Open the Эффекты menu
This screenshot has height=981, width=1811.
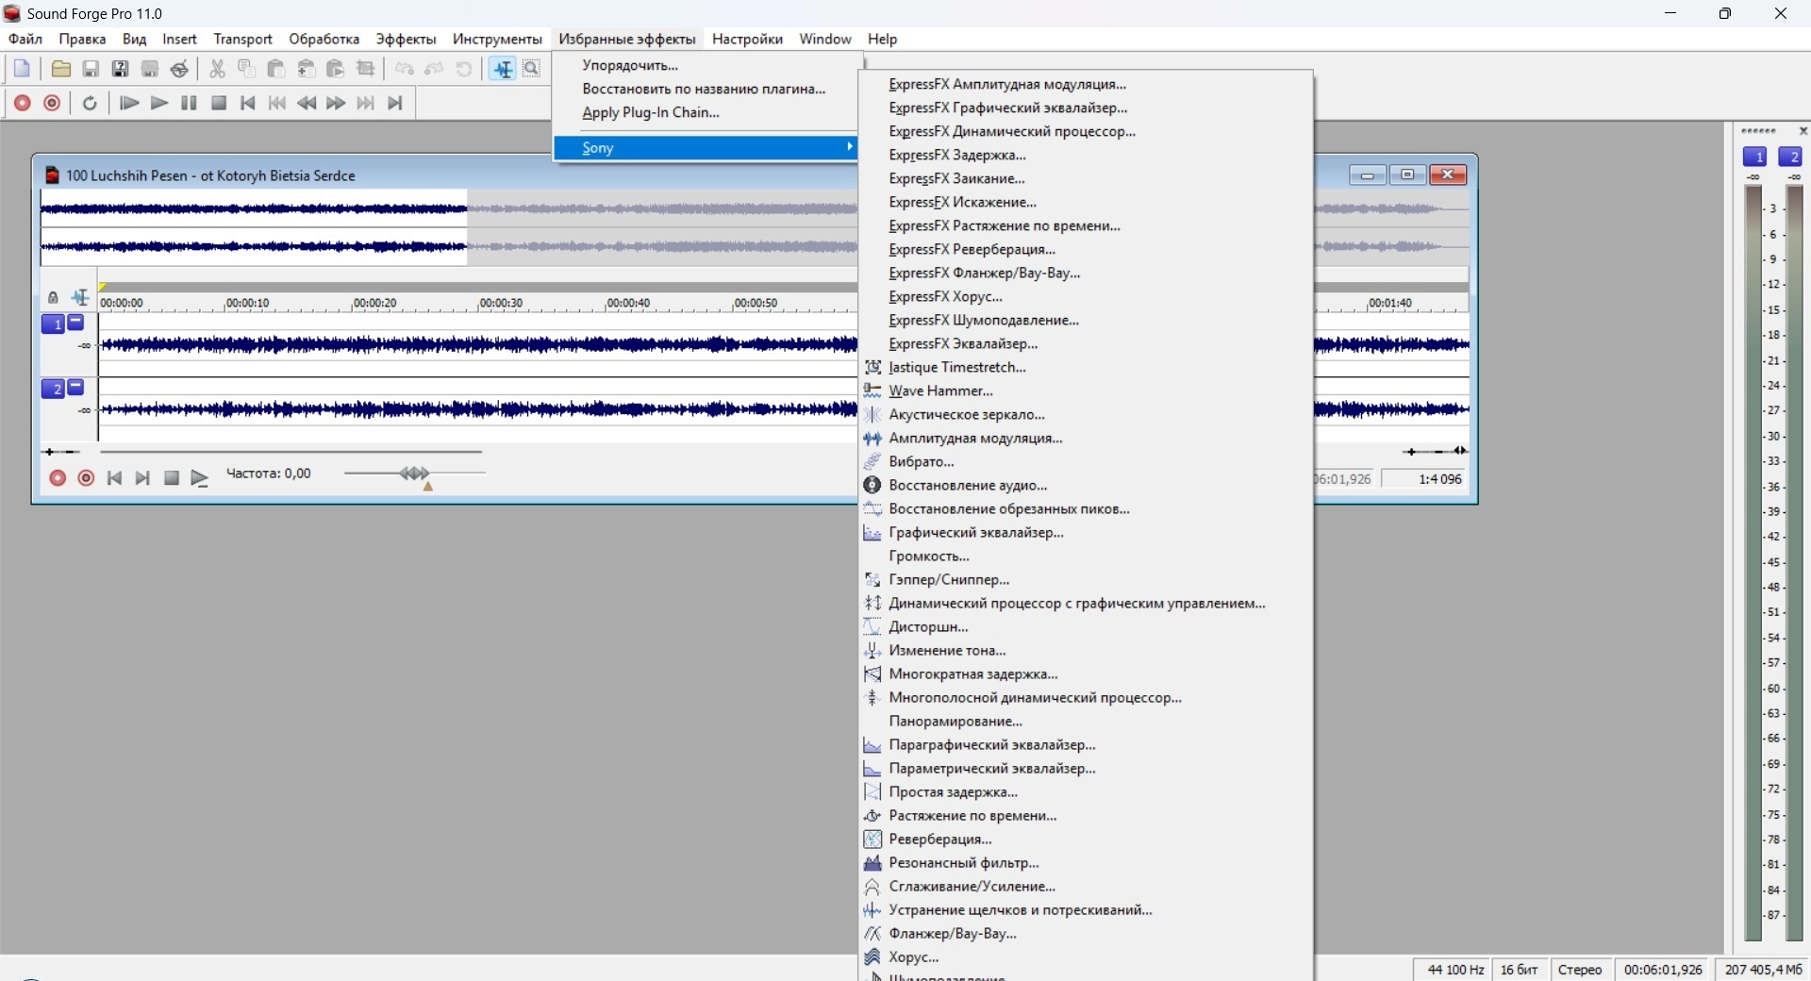407,39
